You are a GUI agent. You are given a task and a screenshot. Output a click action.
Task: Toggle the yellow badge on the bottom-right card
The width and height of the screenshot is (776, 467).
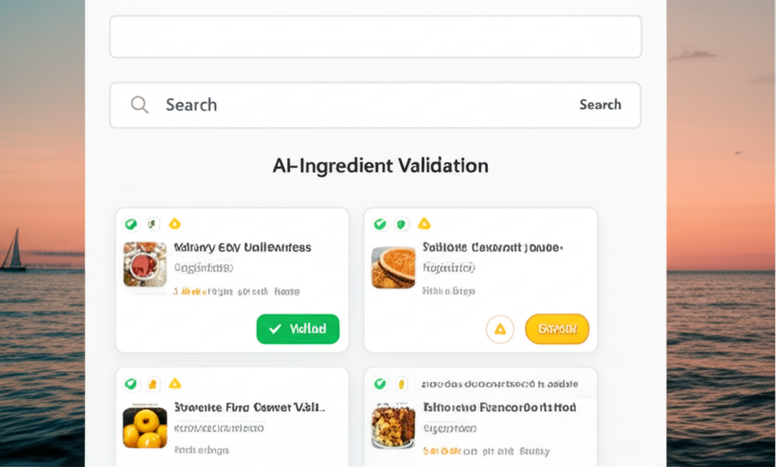(x=402, y=384)
